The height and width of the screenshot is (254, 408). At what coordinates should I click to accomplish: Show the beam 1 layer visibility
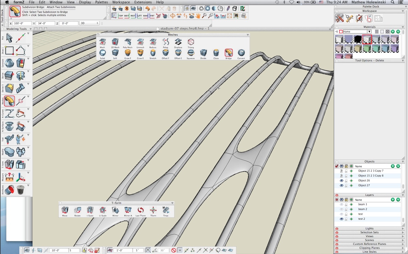click(x=341, y=204)
